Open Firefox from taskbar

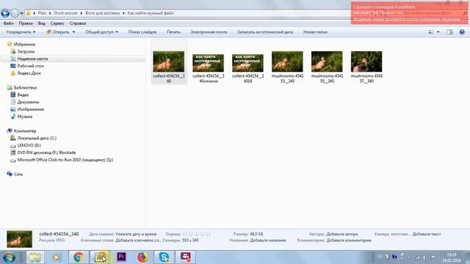[142, 257]
